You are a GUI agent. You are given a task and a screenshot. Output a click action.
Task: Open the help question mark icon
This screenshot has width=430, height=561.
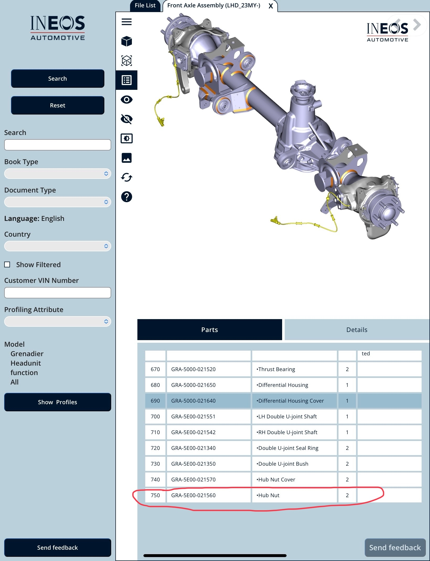click(x=127, y=197)
